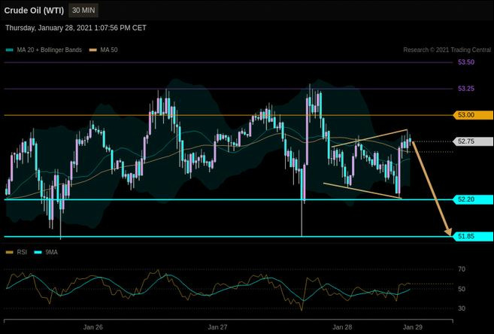This screenshot has height=334, width=494.
Task: Click the Jan 26 date axis label
Action: 93,327
